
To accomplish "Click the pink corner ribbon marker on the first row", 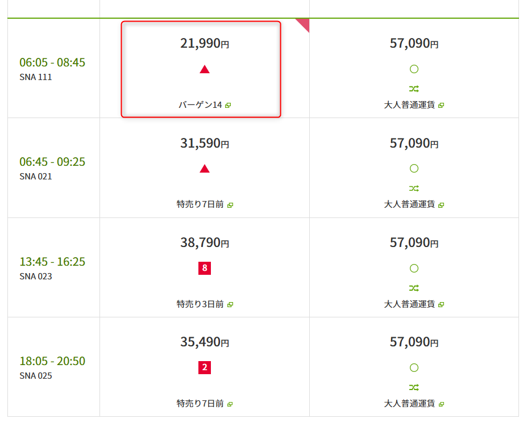I will coord(304,24).
